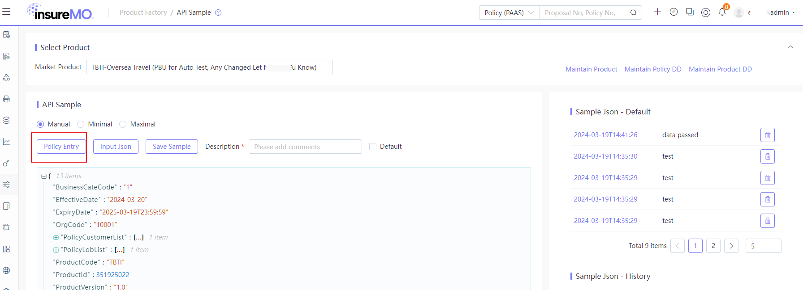
Task: Open the first sidebar document-search icon
Action: point(6,34)
